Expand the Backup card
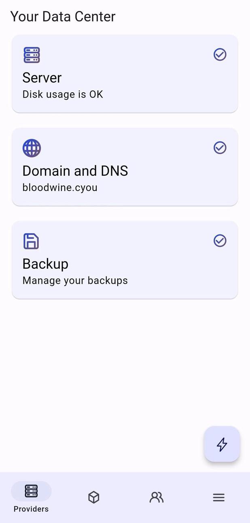The image size is (250, 523). pyautogui.click(x=125, y=260)
